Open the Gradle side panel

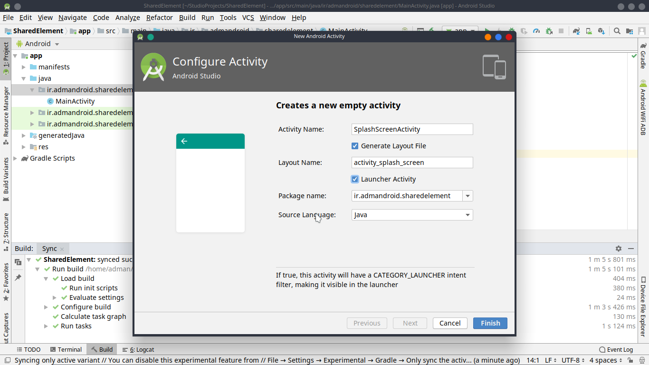point(643,56)
